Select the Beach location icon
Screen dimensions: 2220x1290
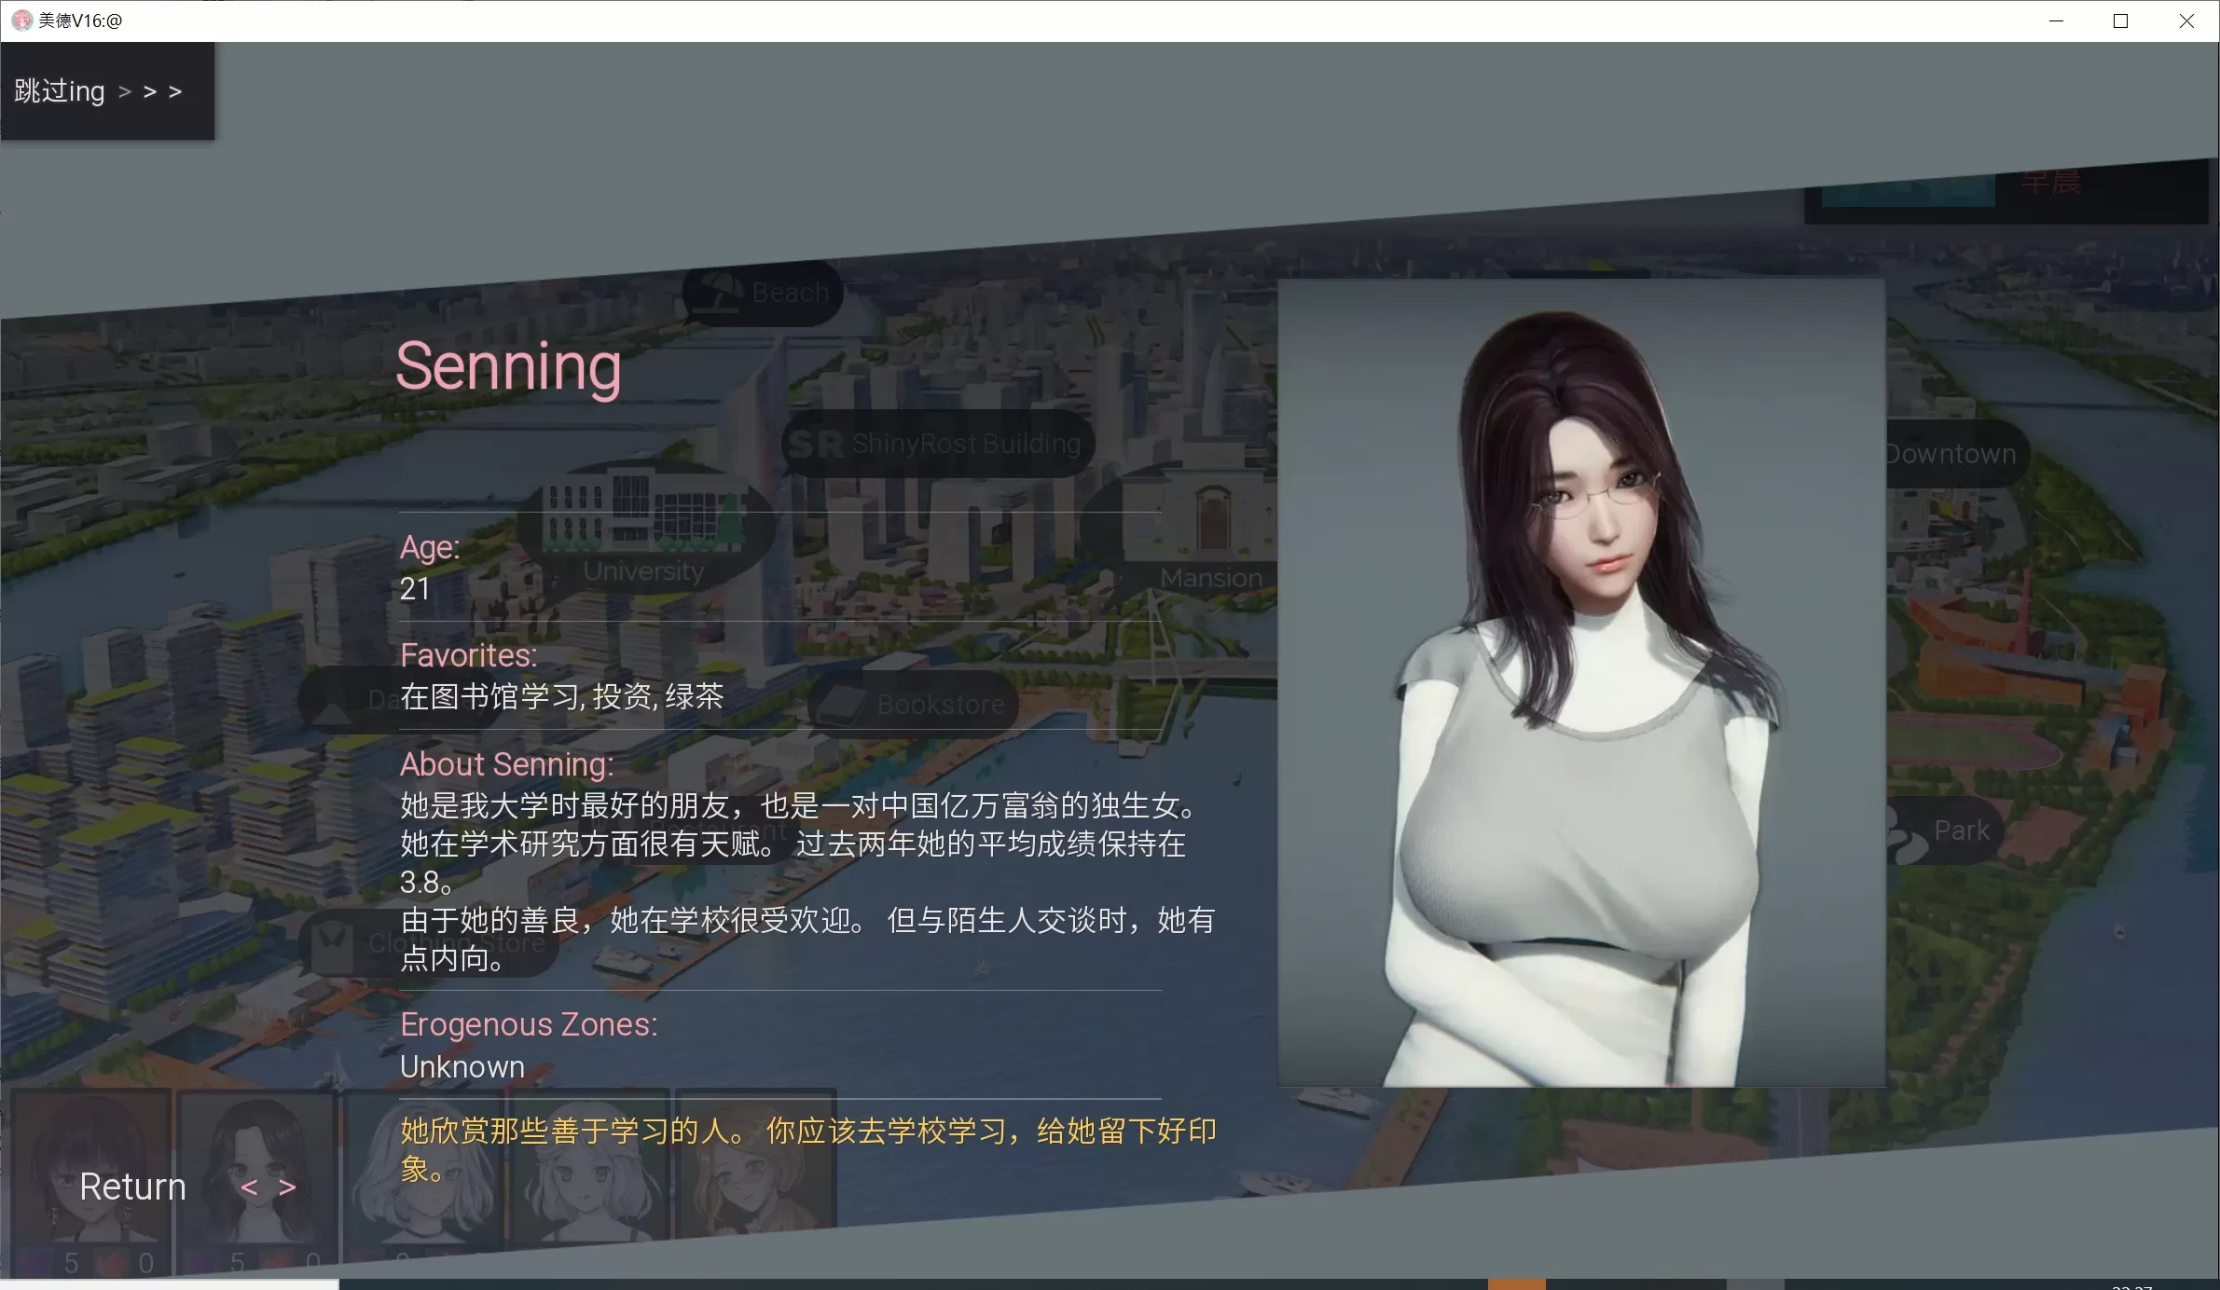pos(763,293)
